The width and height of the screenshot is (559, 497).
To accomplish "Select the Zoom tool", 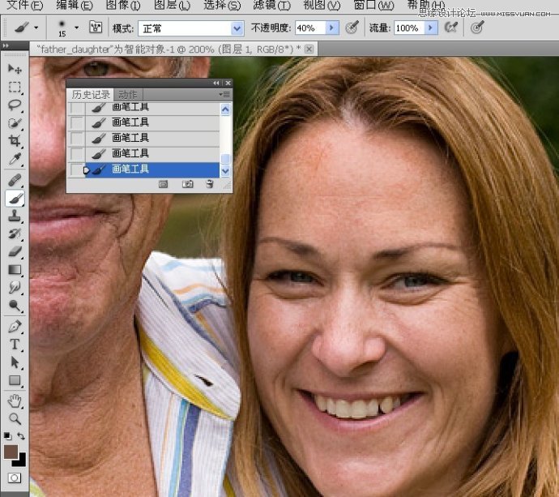I will [15, 419].
